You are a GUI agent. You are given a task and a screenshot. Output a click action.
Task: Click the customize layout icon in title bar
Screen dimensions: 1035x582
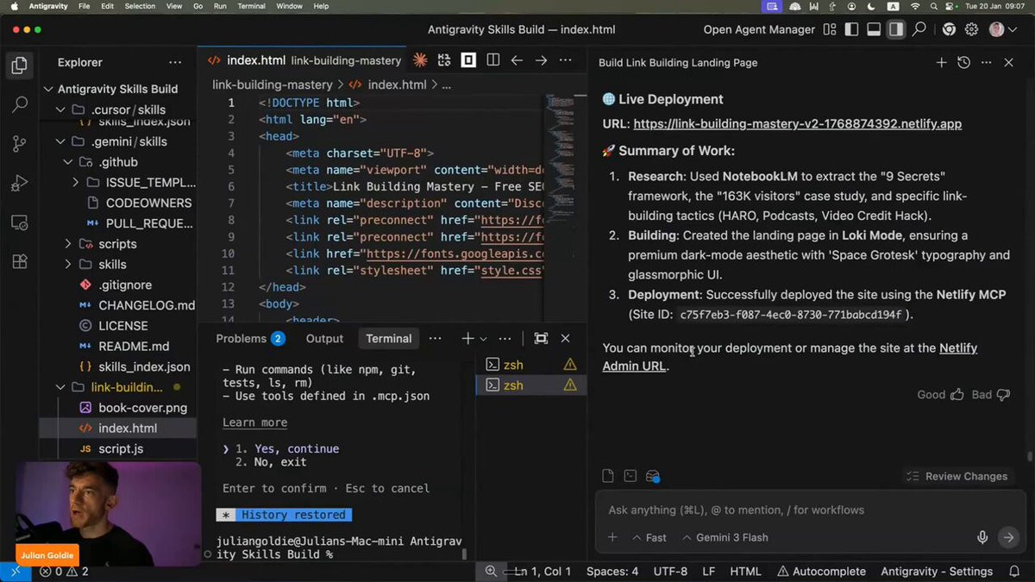tap(830, 29)
